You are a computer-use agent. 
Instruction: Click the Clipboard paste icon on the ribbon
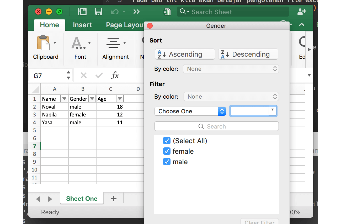pyautogui.click(x=44, y=43)
